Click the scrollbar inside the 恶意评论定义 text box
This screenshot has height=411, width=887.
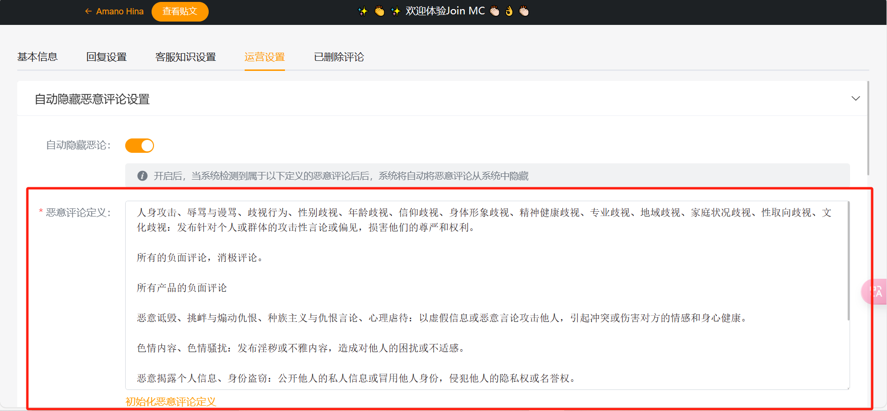pos(848,261)
